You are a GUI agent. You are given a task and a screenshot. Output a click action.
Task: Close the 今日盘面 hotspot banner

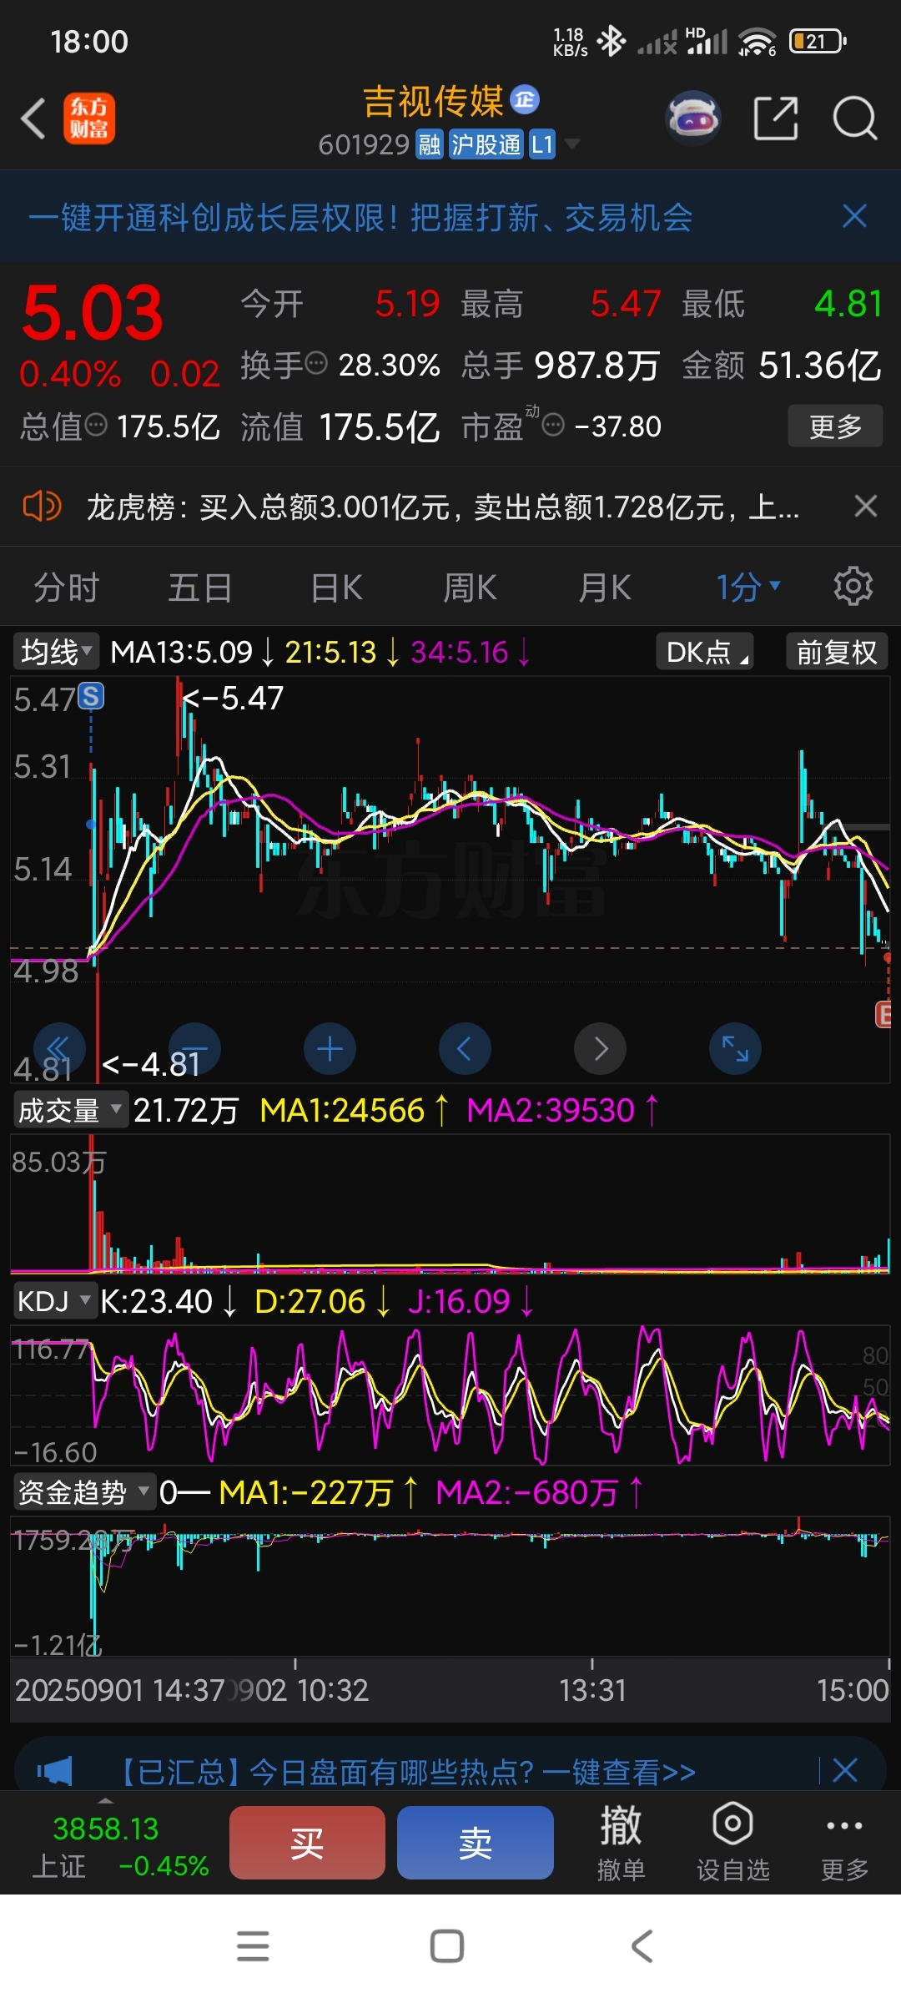tap(845, 1770)
